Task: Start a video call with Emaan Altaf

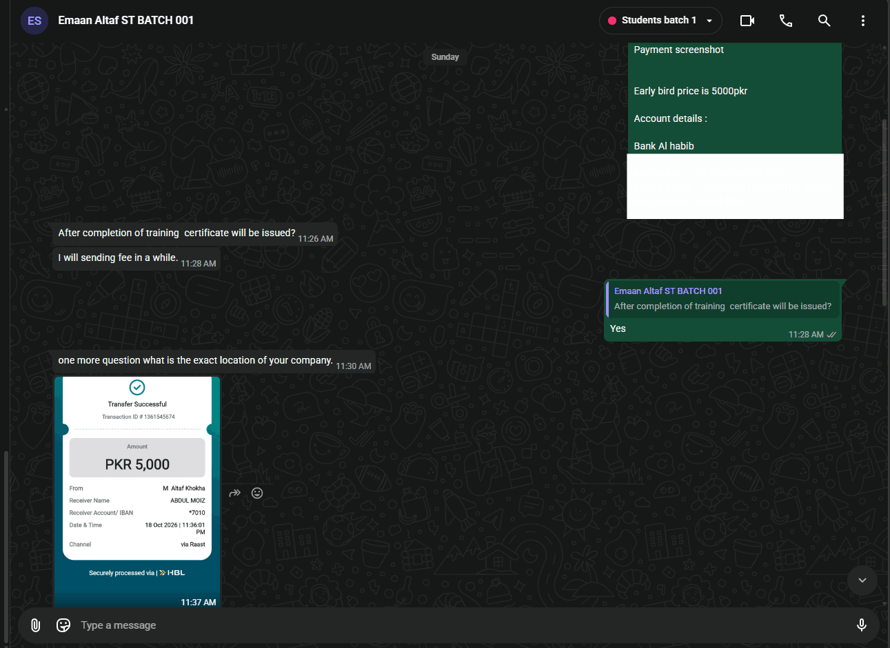Action: (x=747, y=21)
